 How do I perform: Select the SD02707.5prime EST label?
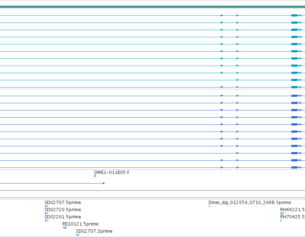[63, 203]
